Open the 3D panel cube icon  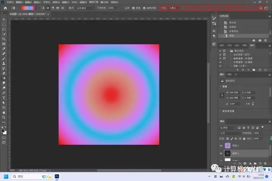214,44
